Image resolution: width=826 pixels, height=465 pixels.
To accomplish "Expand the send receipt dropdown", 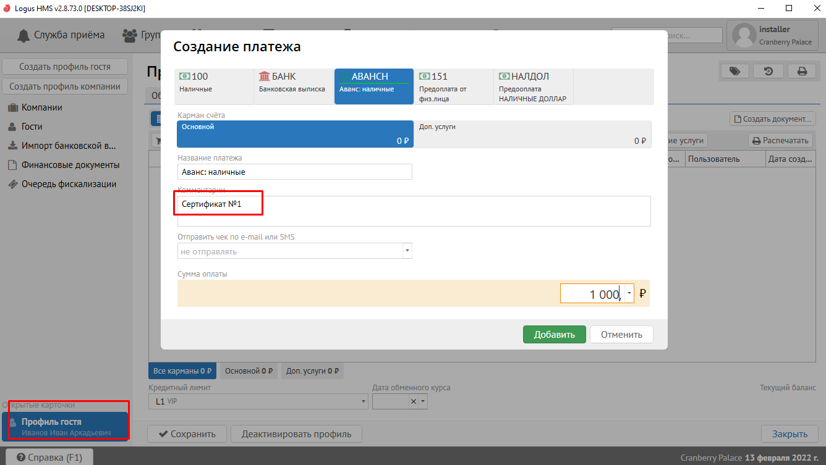I will coord(407,251).
